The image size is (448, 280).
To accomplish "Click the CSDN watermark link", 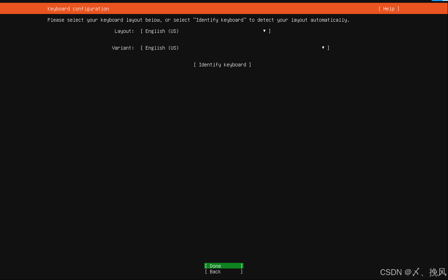I will 413,272.
